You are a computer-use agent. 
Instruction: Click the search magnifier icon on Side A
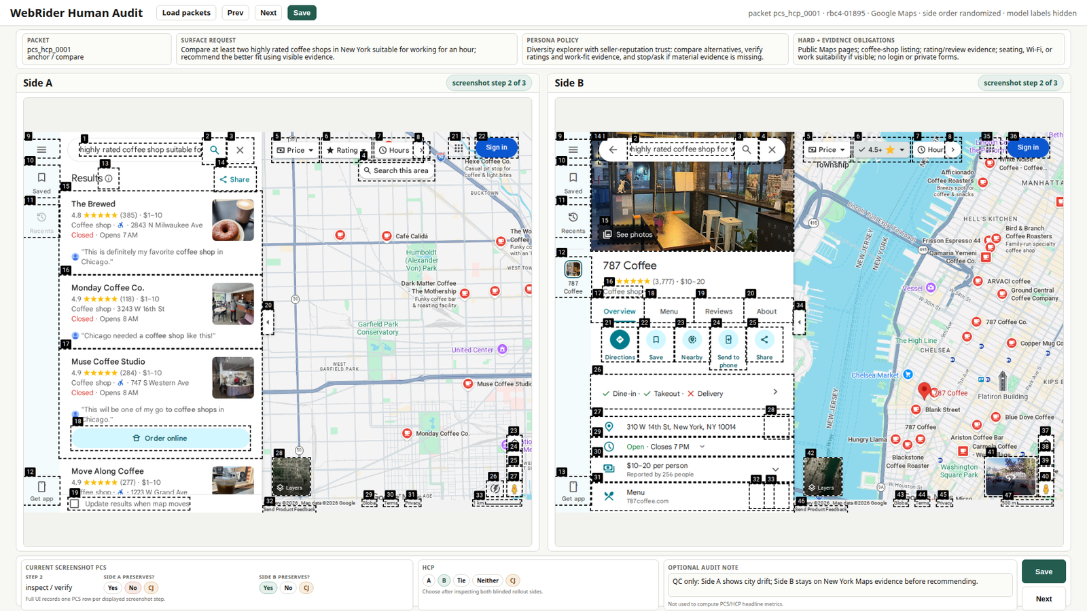215,150
